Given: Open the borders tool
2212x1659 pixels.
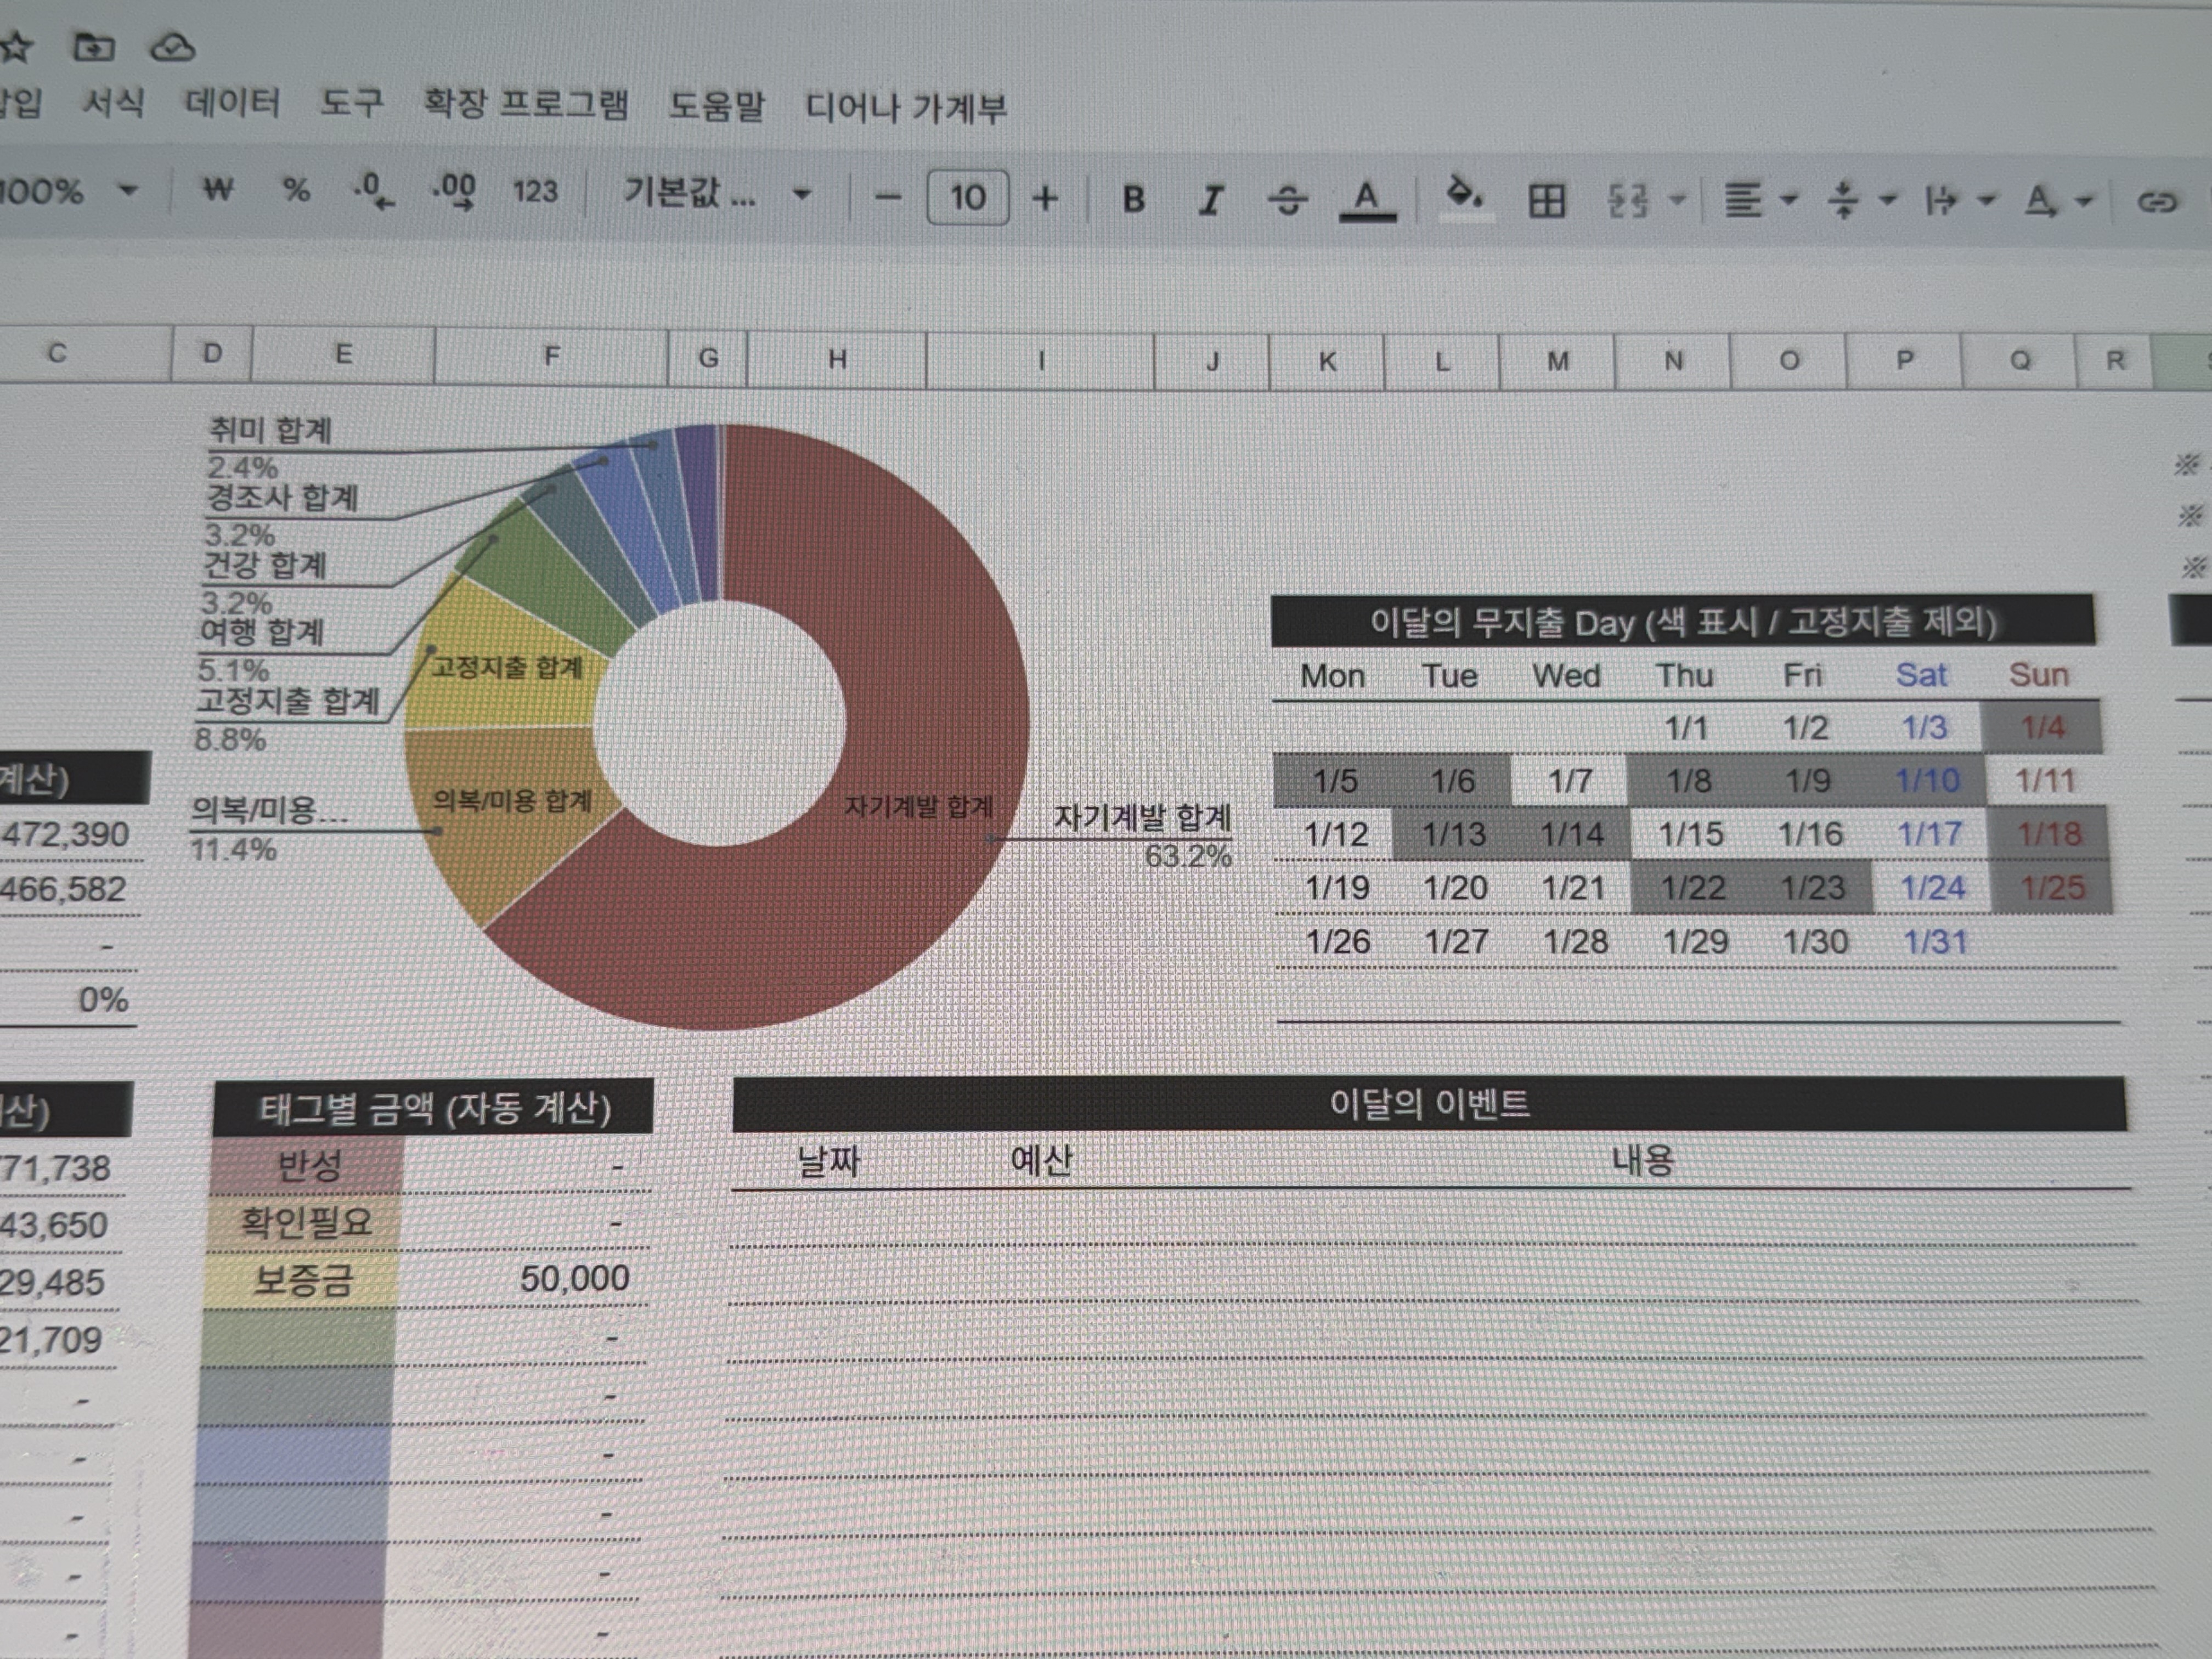Looking at the screenshot, I should tap(1546, 201).
